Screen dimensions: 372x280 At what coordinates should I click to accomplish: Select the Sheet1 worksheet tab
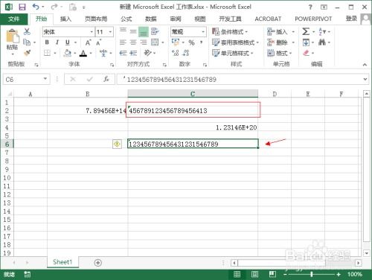click(62, 262)
